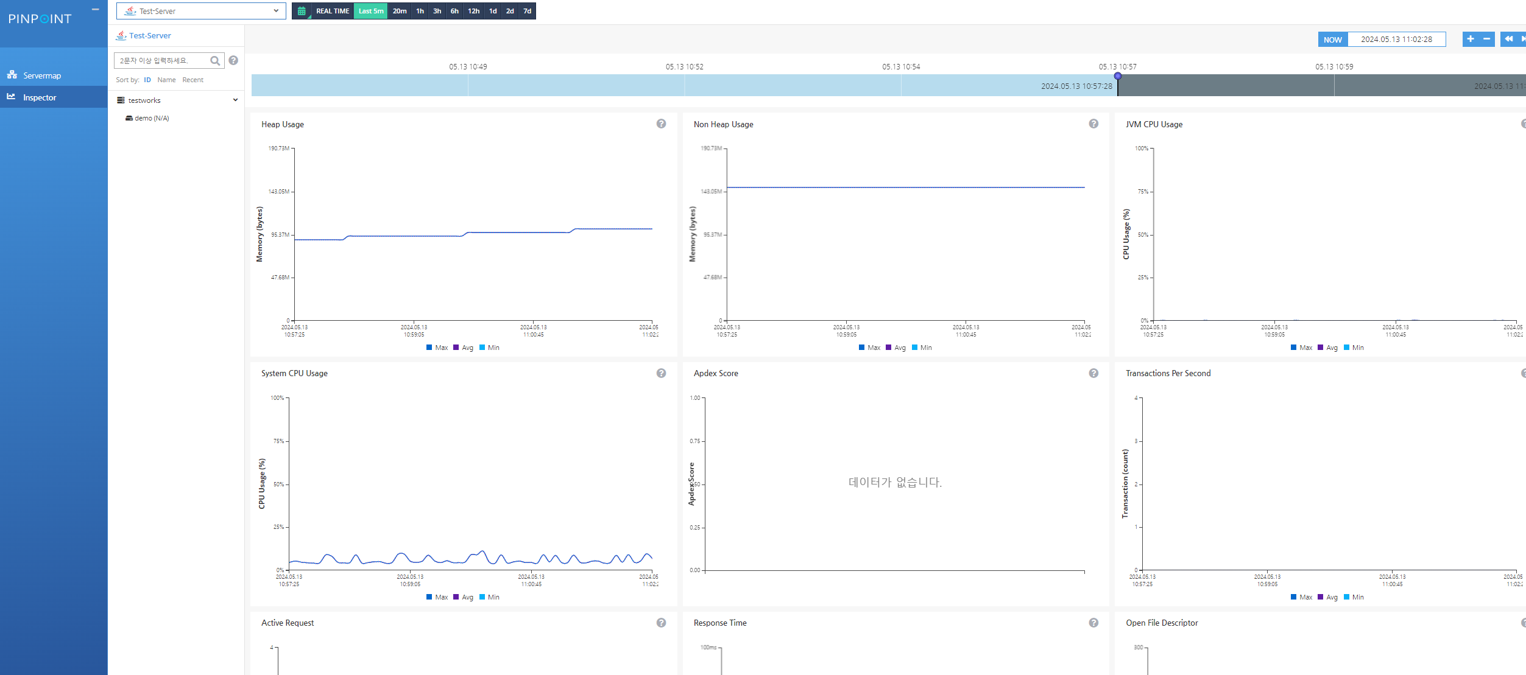This screenshot has width=1526, height=675.
Task: Click the JVM CPU Usage chart title
Action: pos(1154,124)
